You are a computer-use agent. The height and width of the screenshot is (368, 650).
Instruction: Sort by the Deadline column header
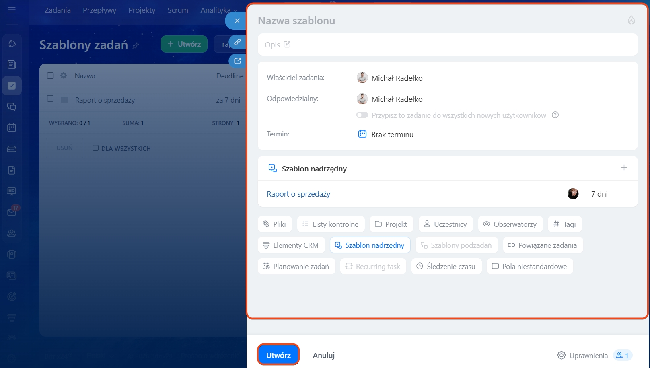click(x=230, y=76)
